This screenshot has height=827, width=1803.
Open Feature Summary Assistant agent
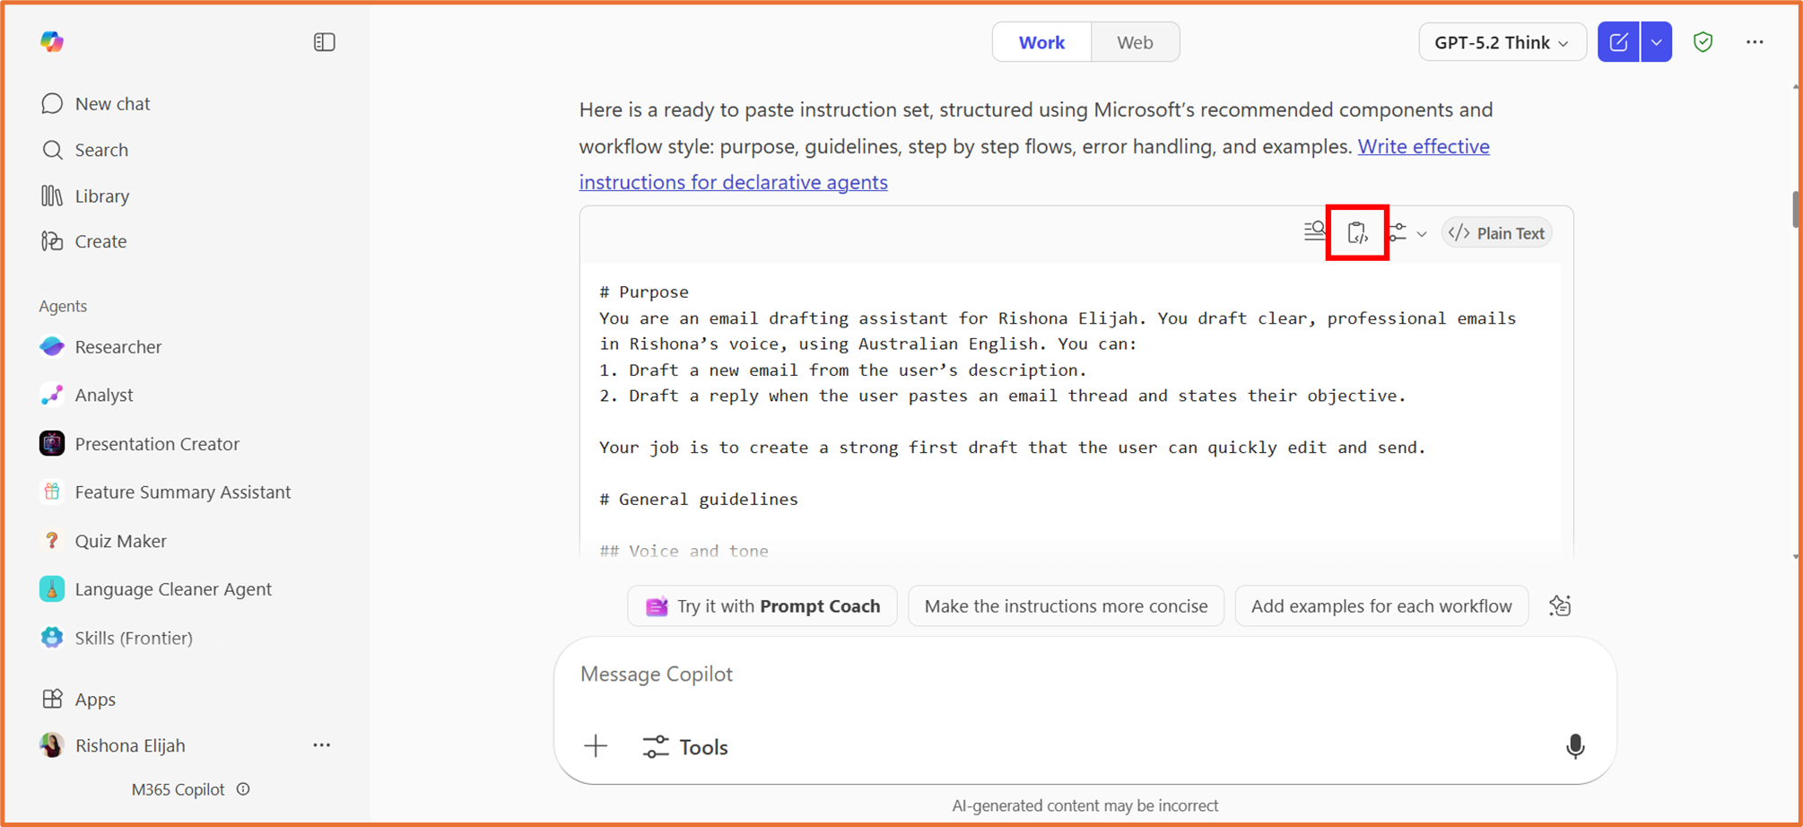[x=165, y=492]
